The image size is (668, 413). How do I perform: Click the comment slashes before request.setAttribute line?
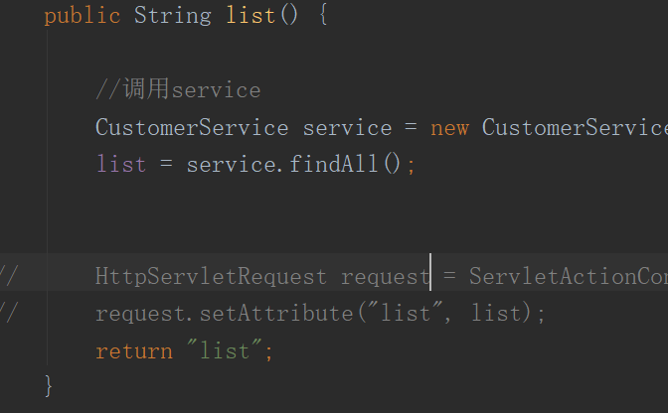pyautogui.click(x=8, y=313)
